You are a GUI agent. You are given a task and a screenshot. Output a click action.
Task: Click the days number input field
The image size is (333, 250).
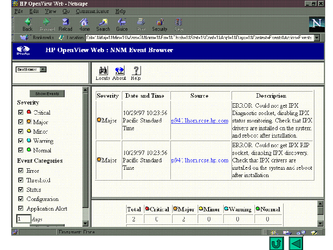(x=23, y=219)
